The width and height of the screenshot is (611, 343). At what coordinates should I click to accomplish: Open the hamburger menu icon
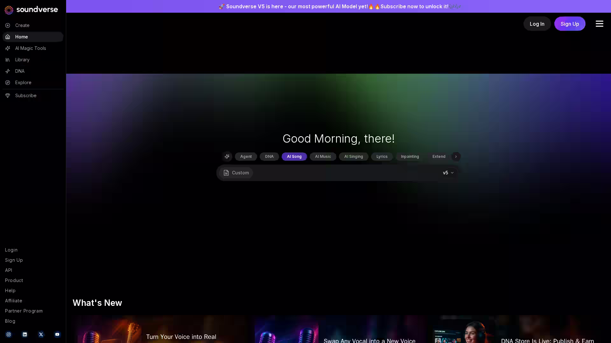click(599, 24)
